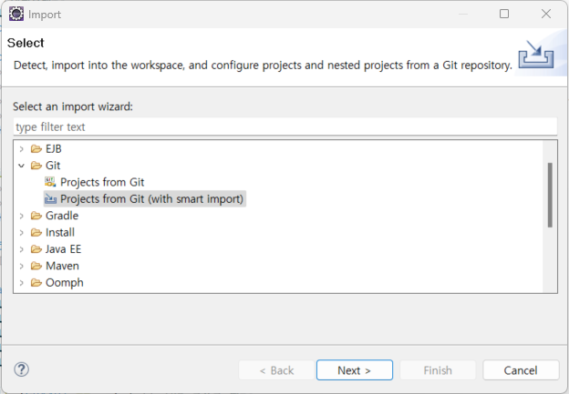Select Projects from Git entry
This screenshot has height=394, width=569.
coord(102,182)
